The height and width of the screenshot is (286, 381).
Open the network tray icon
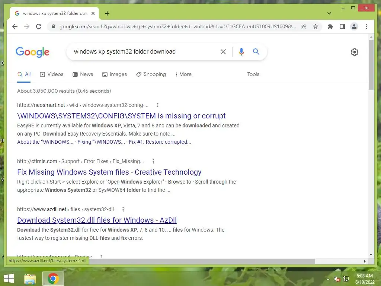tap(346, 279)
